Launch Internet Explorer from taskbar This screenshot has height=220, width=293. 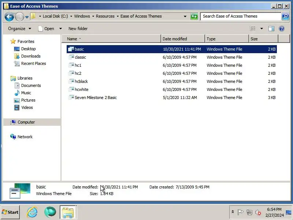point(32,212)
